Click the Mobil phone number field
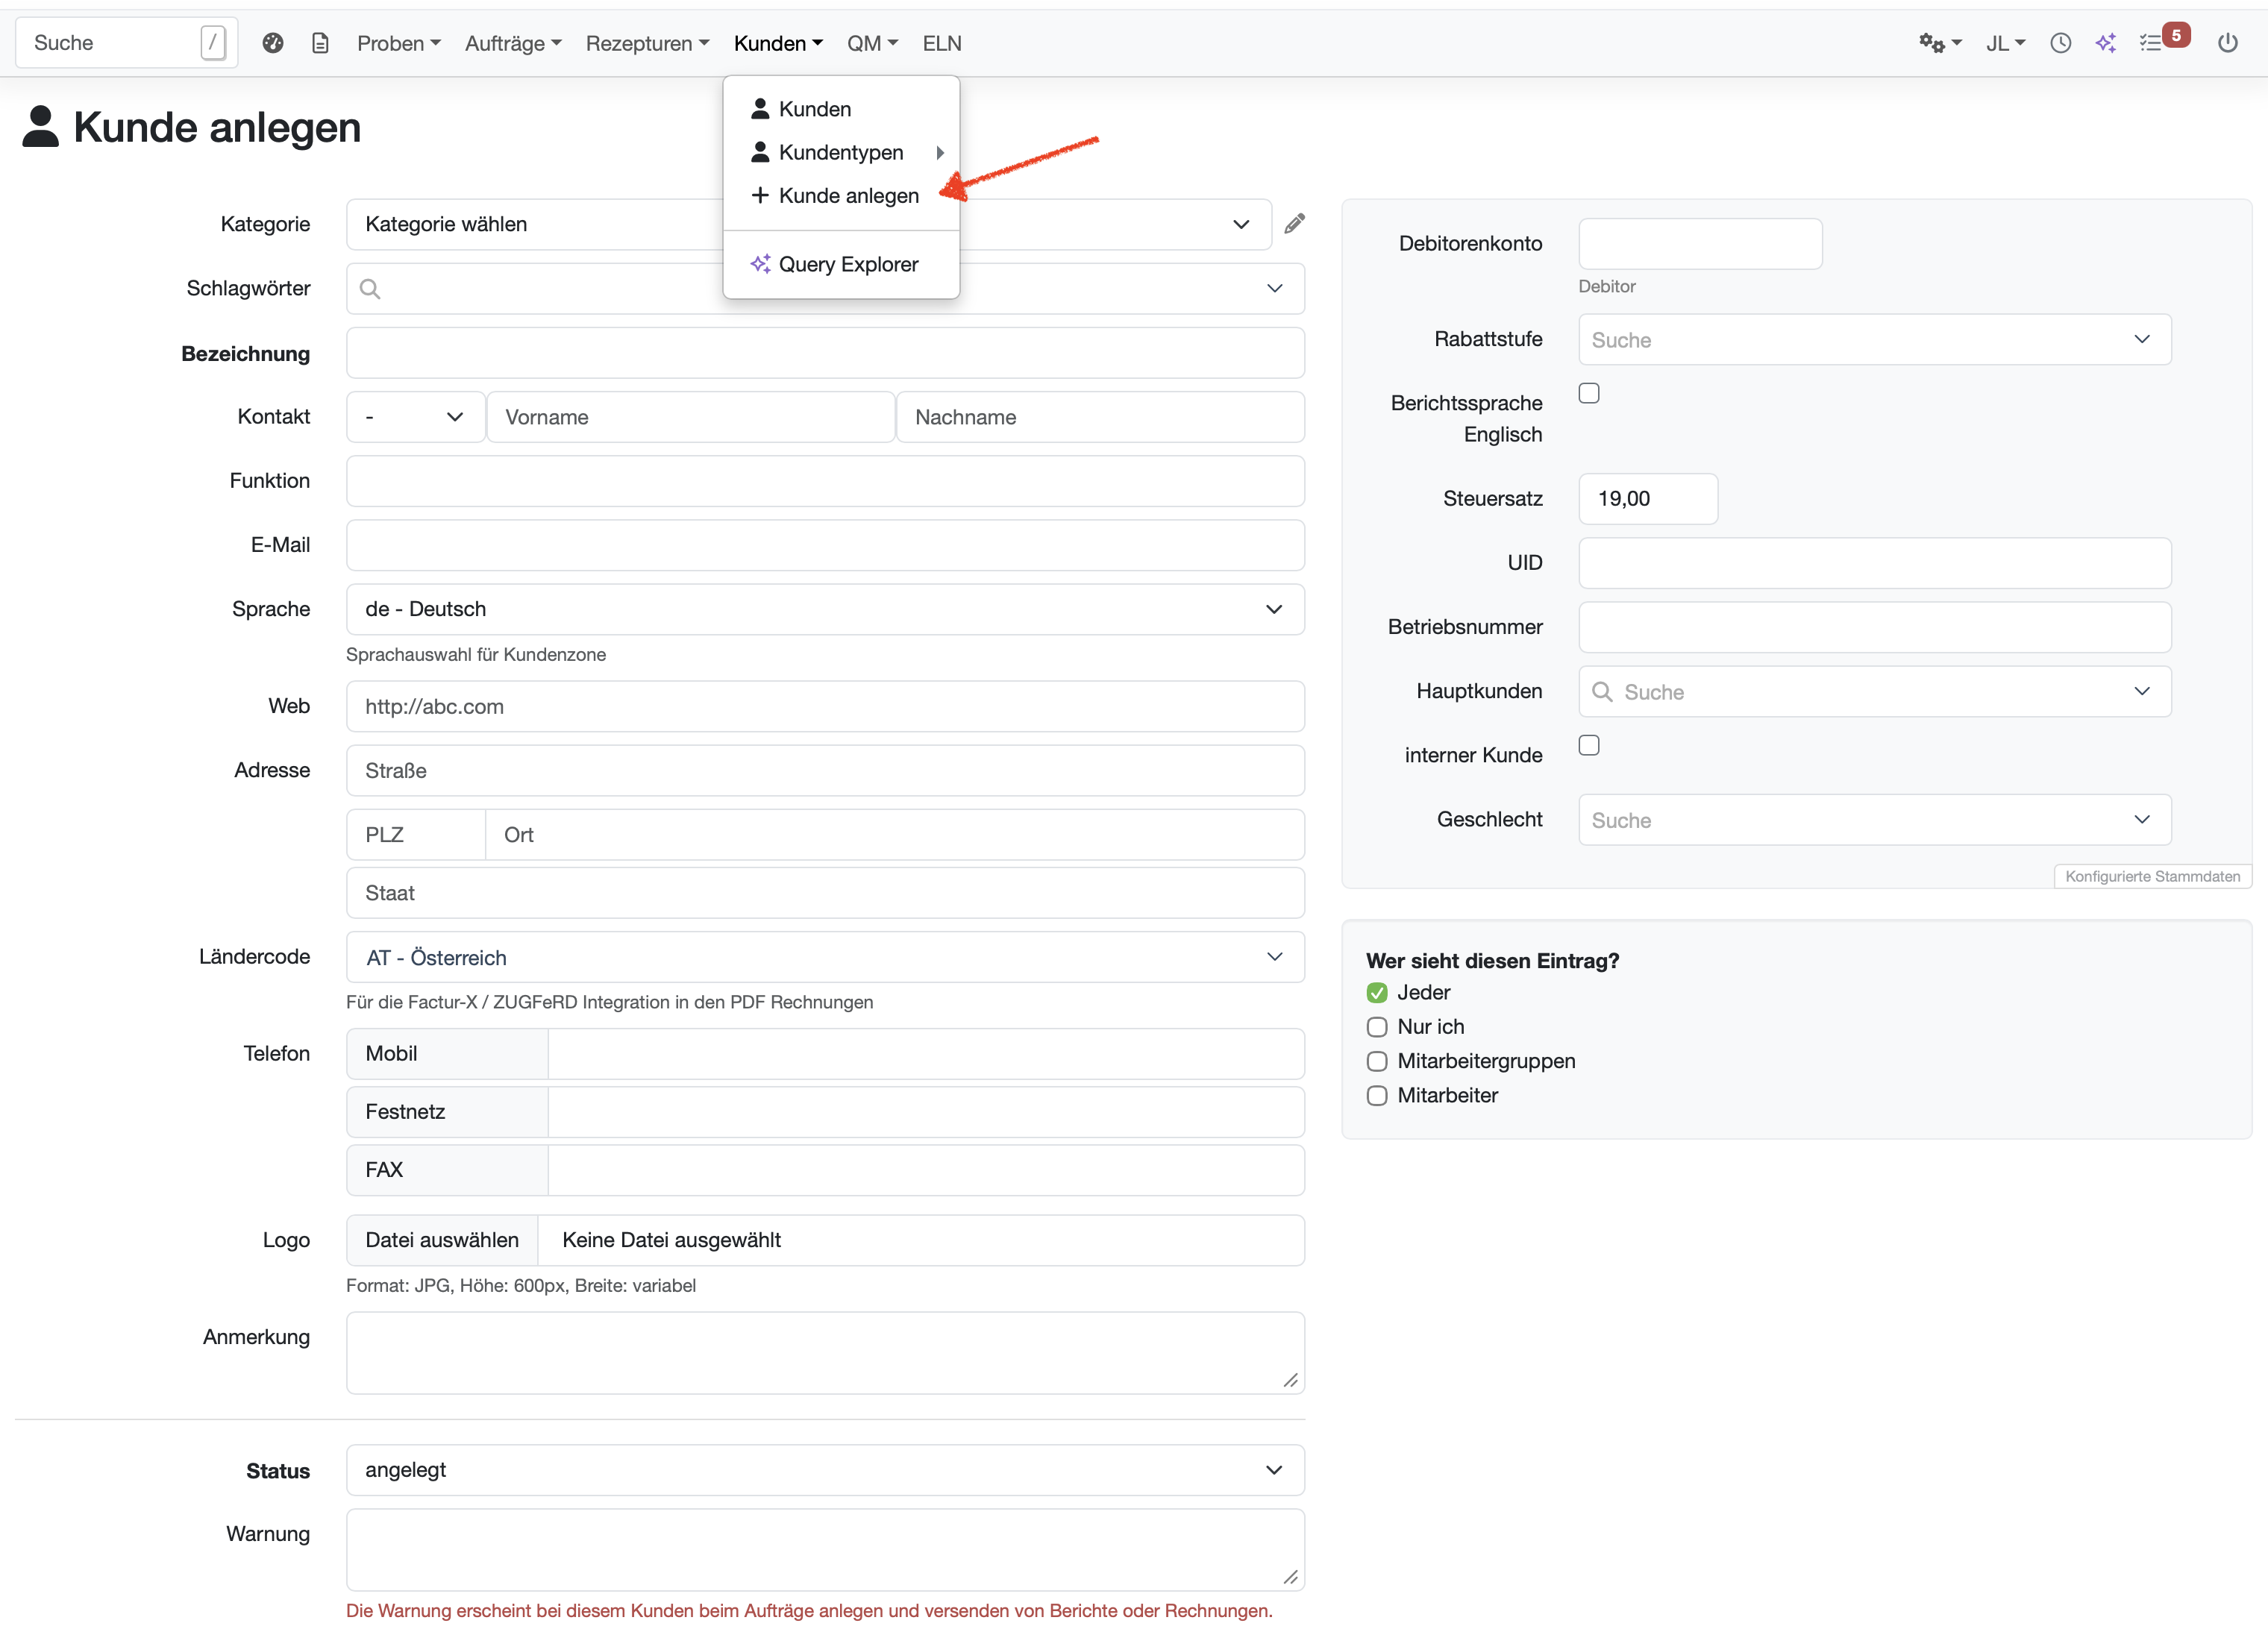Image resolution: width=2268 pixels, height=1632 pixels. (x=926, y=1054)
